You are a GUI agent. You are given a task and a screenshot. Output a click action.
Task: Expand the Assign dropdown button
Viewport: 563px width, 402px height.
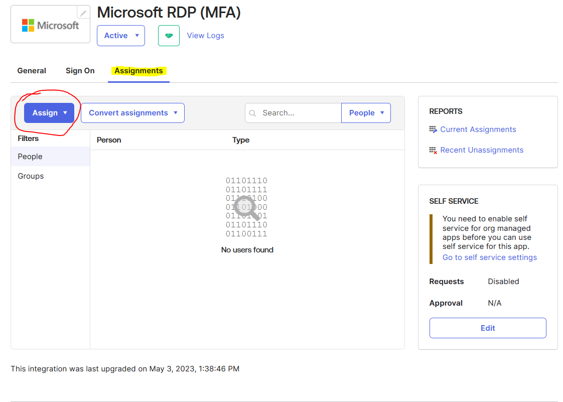coord(49,113)
